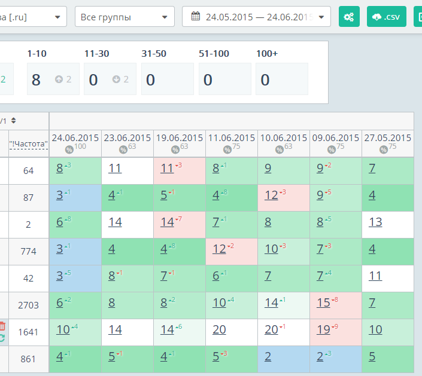Open position 20 for frequency 1641 on 11.06.2015
Image resolution: width=422 pixels, height=376 pixels.
[x=219, y=330]
